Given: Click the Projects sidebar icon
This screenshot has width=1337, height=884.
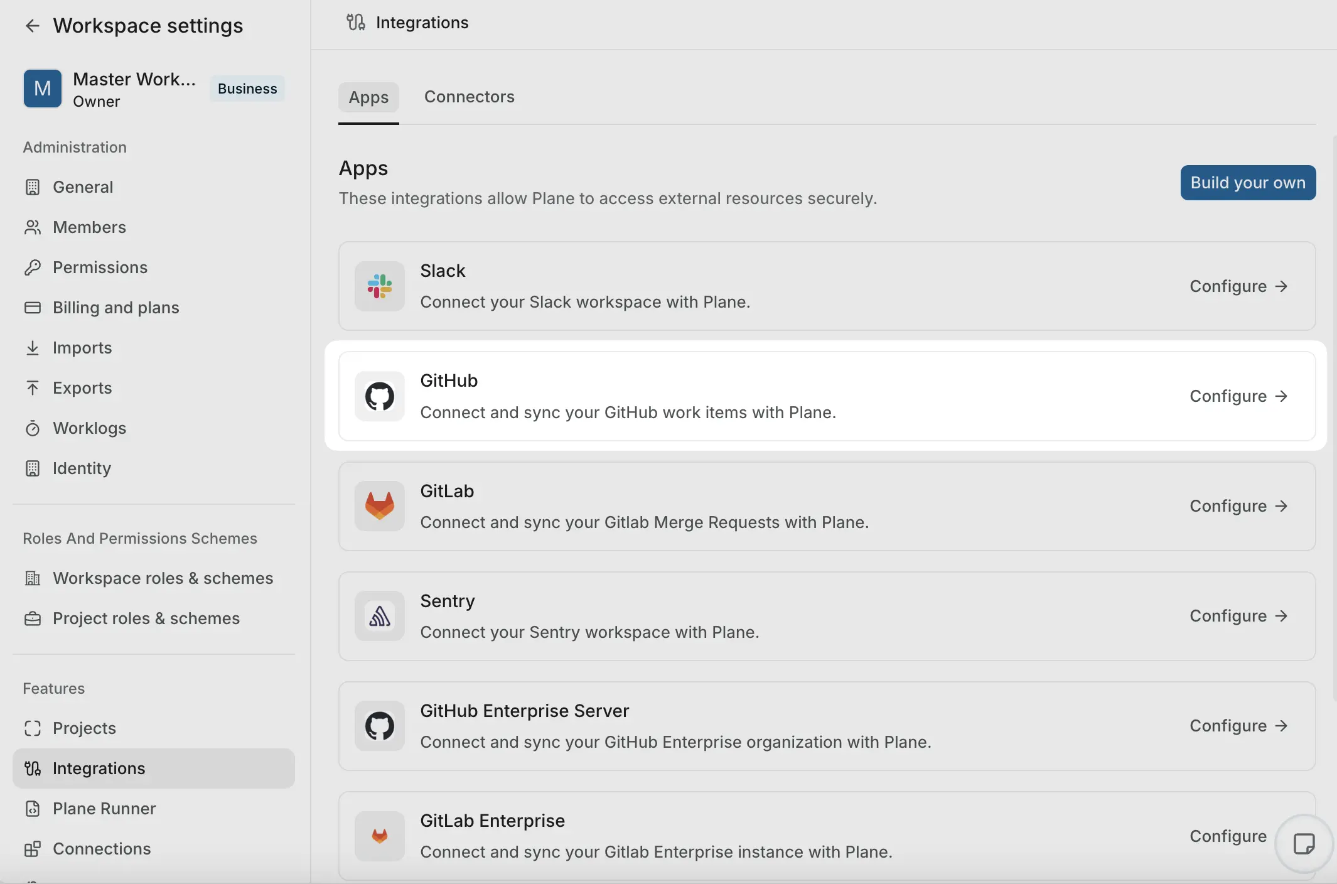Looking at the screenshot, I should tap(33, 728).
